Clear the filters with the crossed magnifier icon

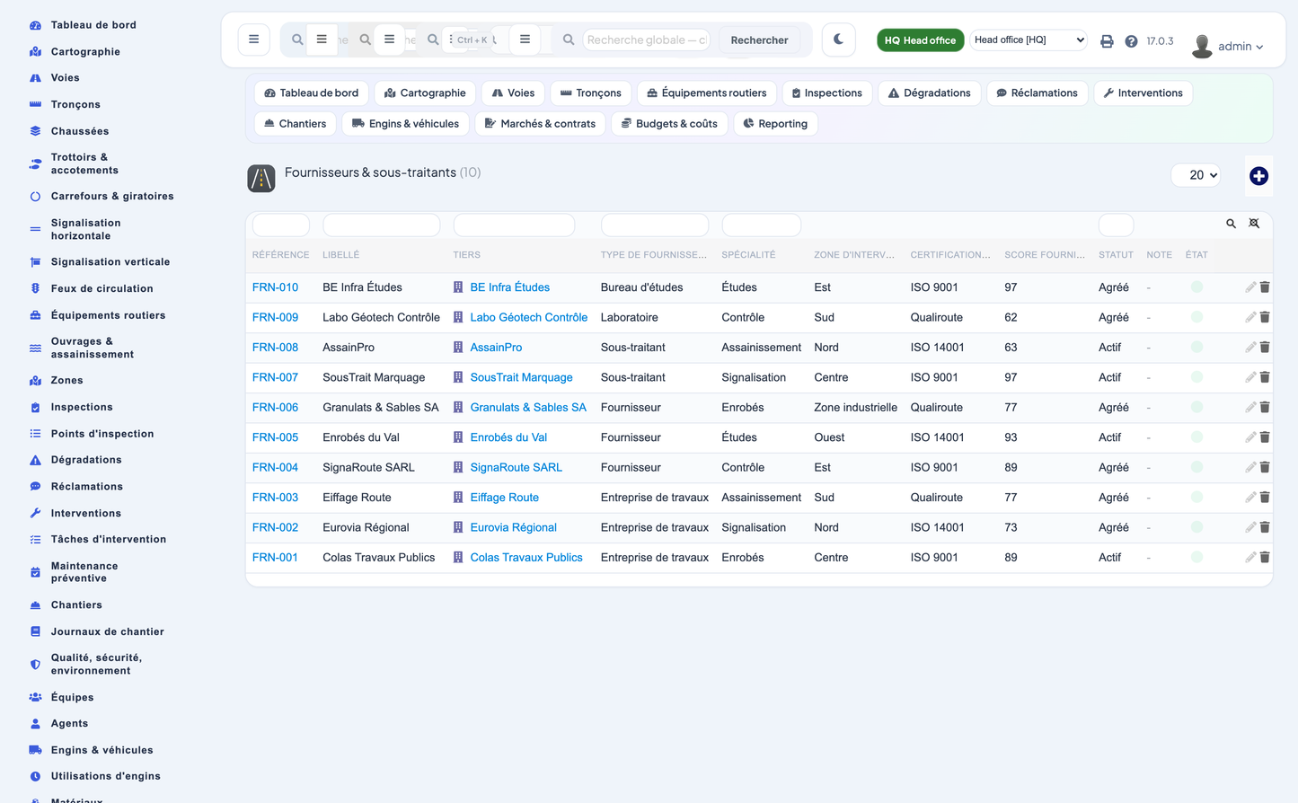(1254, 224)
